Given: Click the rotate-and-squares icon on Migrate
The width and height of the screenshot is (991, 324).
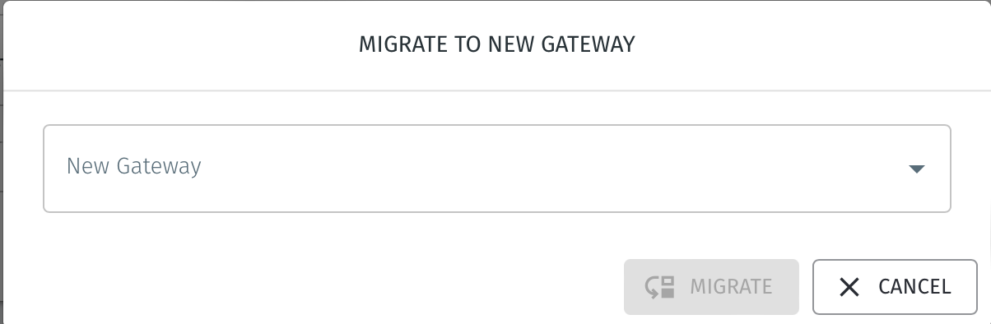Looking at the screenshot, I should coord(660,286).
